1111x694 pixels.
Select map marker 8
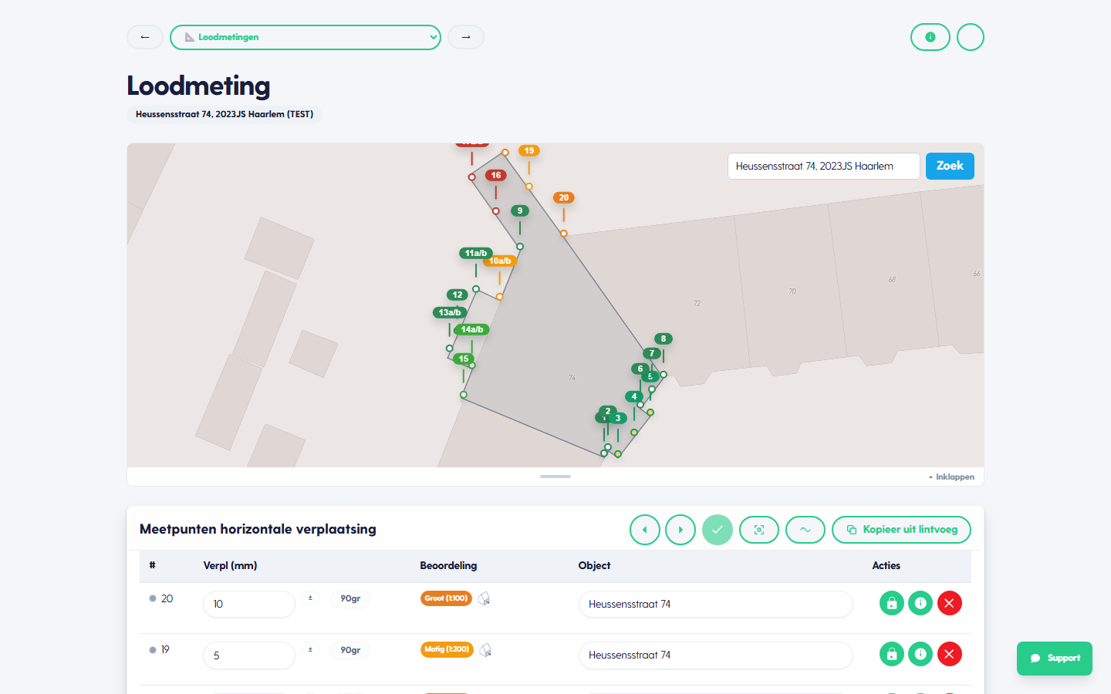pyautogui.click(x=664, y=339)
